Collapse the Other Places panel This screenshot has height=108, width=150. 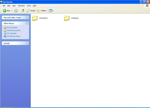[x=27, y=23]
